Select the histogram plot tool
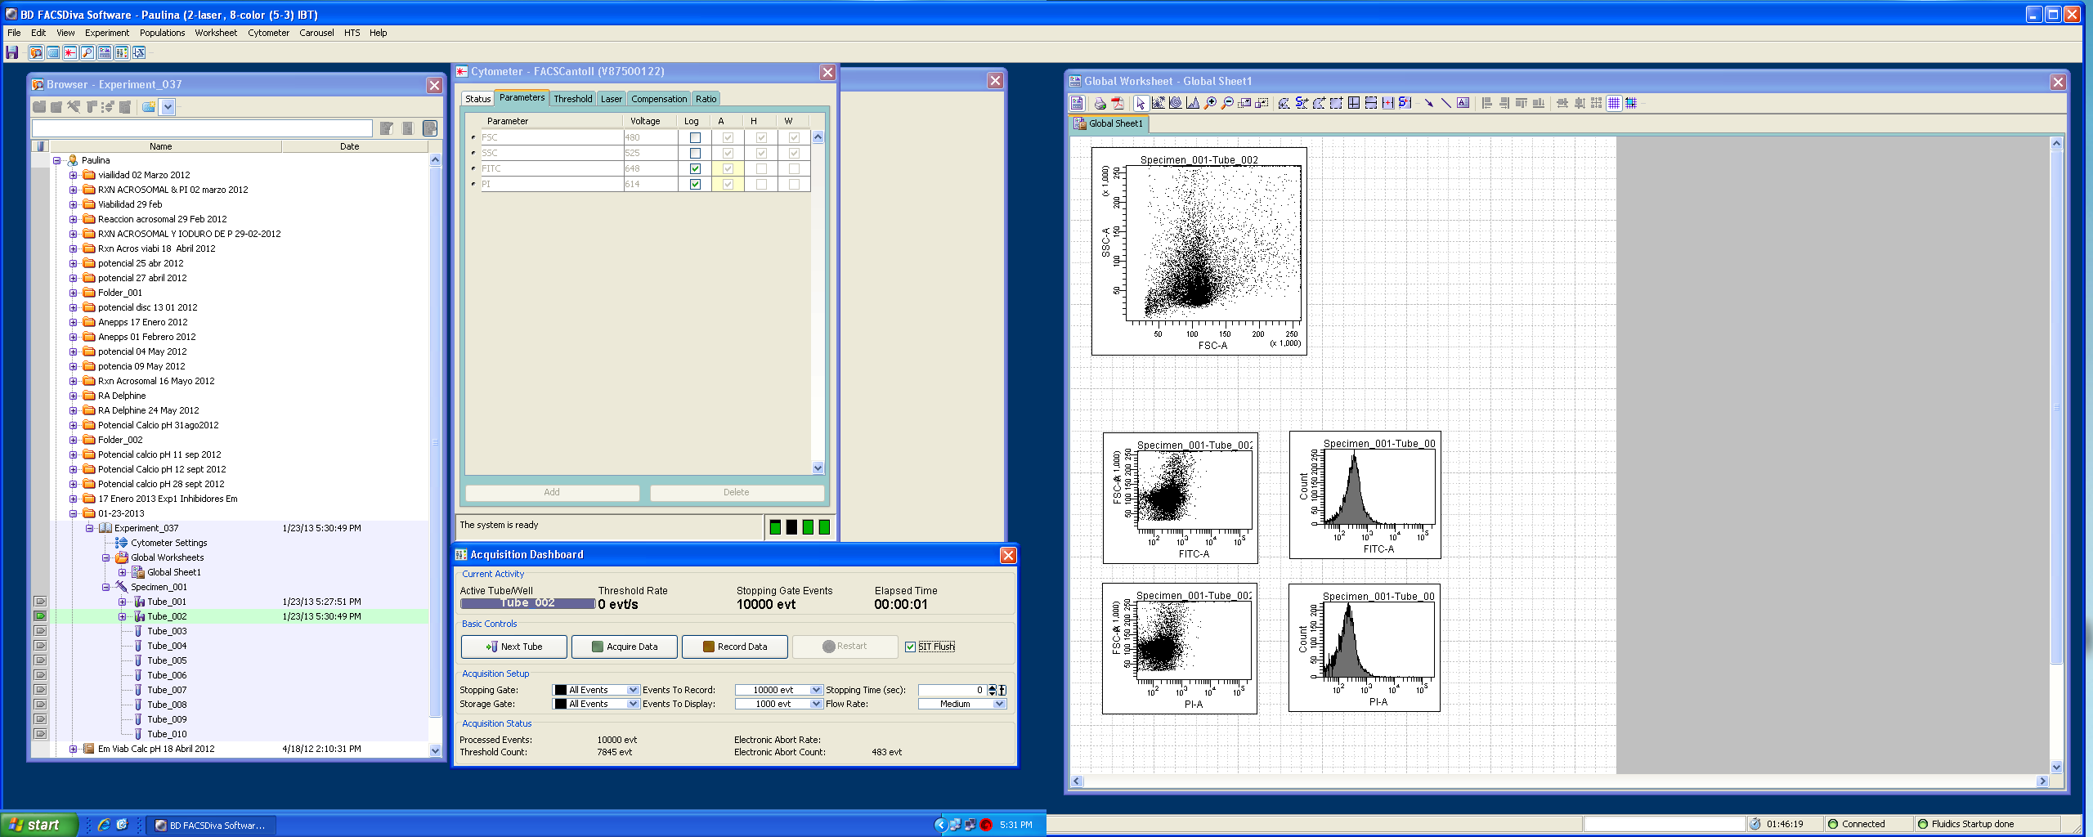This screenshot has height=837, width=2093. (x=1192, y=103)
